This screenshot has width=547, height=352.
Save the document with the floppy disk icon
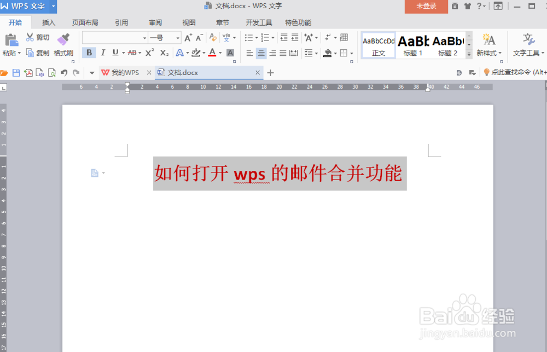(x=16, y=73)
